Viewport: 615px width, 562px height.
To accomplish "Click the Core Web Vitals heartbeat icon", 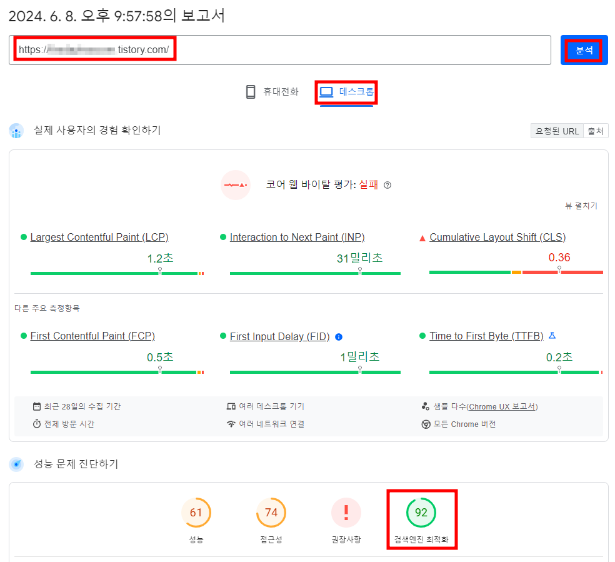I will 235,185.
